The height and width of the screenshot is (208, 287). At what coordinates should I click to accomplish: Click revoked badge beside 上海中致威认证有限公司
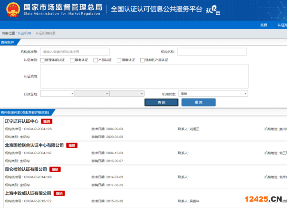59,193
